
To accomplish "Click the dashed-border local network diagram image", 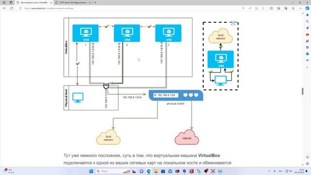I will tap(221, 56).
